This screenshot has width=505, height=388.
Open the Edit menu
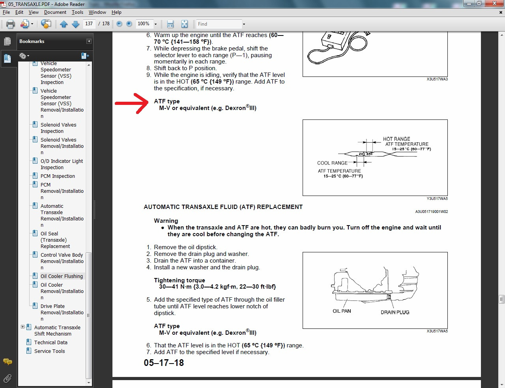click(19, 12)
